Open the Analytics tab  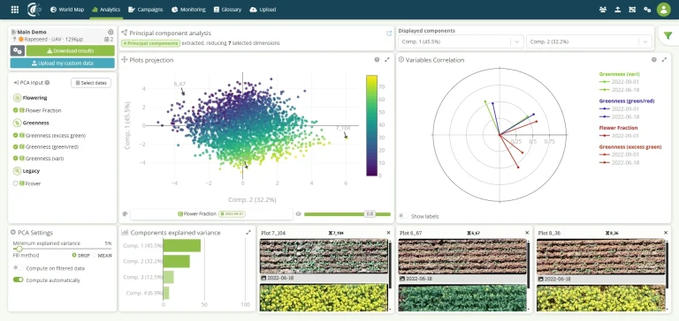(x=106, y=10)
